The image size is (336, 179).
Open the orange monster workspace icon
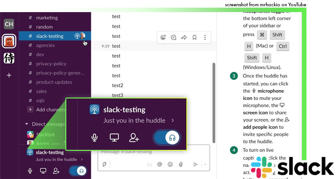click(x=9, y=41)
